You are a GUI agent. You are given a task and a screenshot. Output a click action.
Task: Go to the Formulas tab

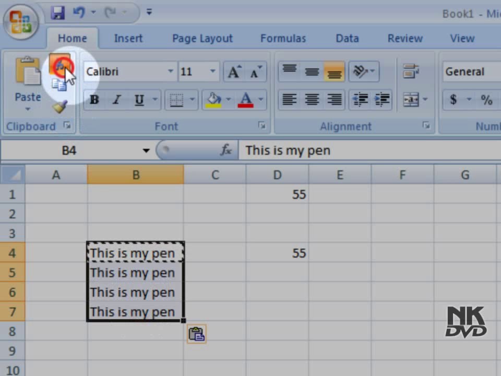click(x=283, y=38)
